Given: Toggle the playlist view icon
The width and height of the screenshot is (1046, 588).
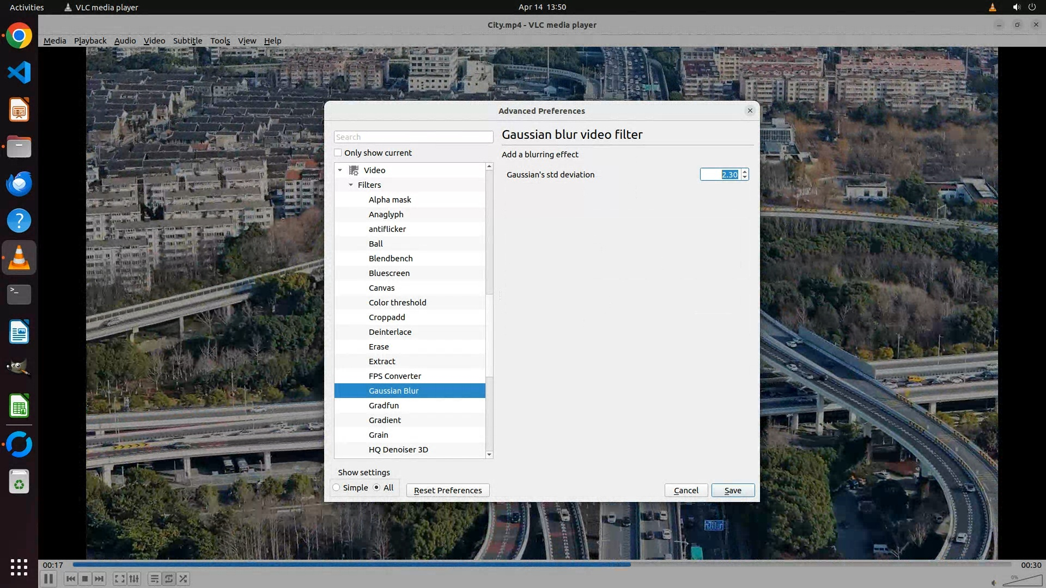Looking at the screenshot, I should 154,579.
